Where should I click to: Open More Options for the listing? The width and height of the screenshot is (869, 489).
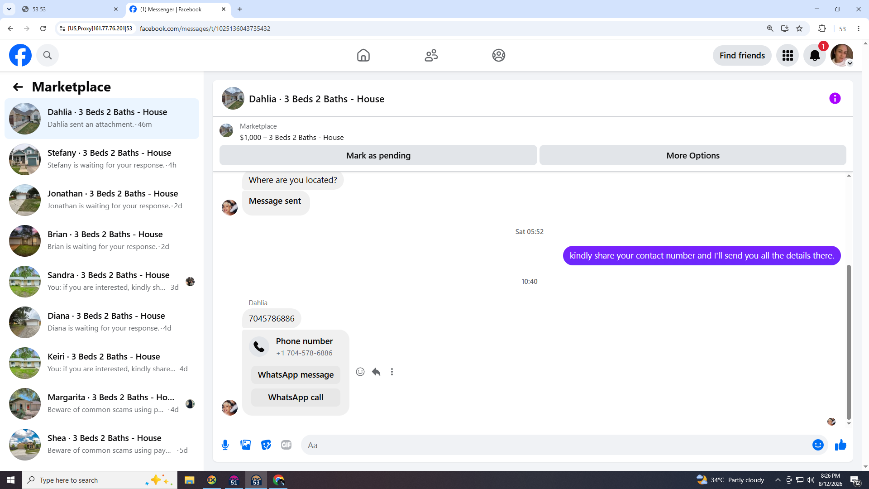tap(693, 155)
